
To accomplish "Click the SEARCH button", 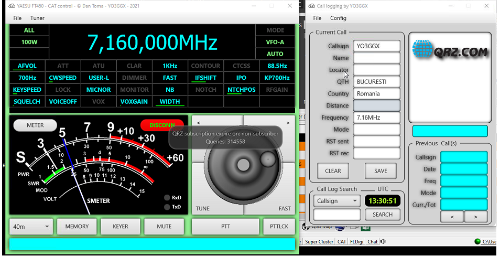I will [x=383, y=215].
